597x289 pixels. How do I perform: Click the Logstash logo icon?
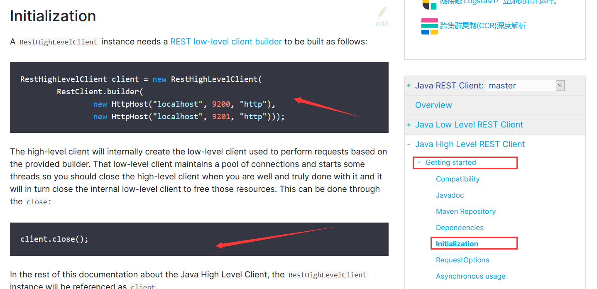429,4
